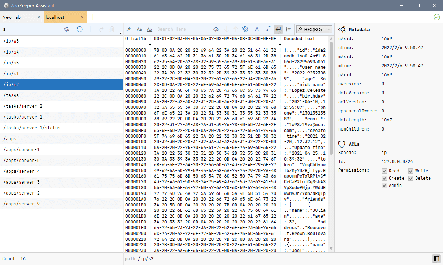443x265 pixels.
Task: Toggle the Admin permission checkbox
Action: (x=384, y=185)
